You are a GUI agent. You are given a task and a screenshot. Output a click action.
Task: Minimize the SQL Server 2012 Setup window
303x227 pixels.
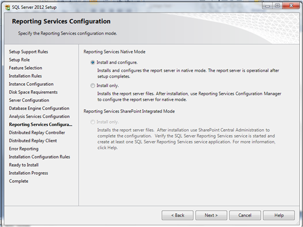pos(267,6)
